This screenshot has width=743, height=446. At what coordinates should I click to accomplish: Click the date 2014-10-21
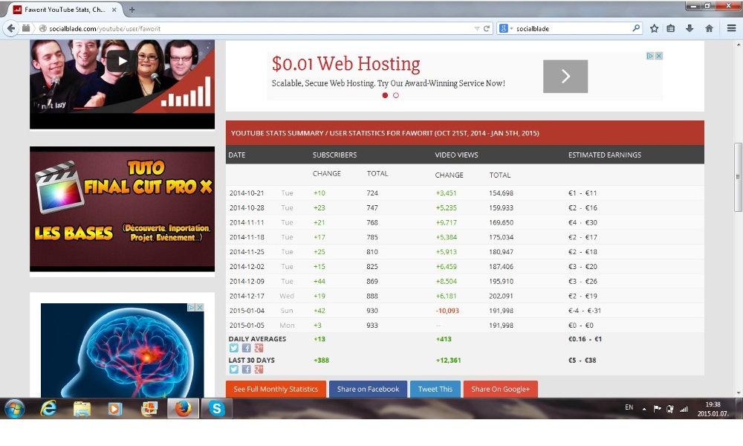tap(247, 193)
